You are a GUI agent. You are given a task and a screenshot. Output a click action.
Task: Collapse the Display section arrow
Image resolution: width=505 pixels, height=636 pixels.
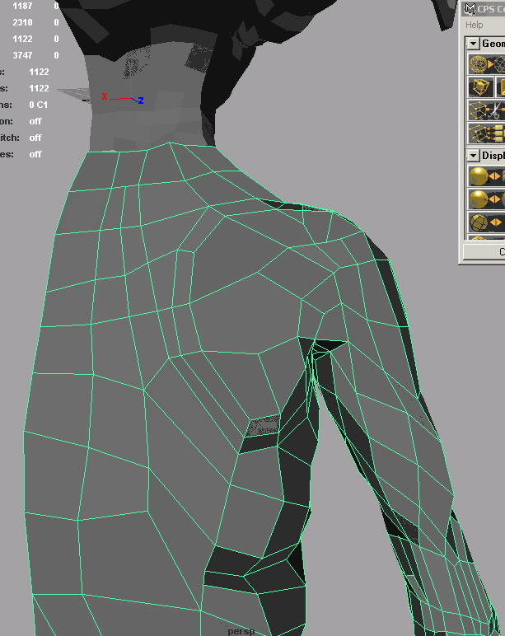point(472,155)
